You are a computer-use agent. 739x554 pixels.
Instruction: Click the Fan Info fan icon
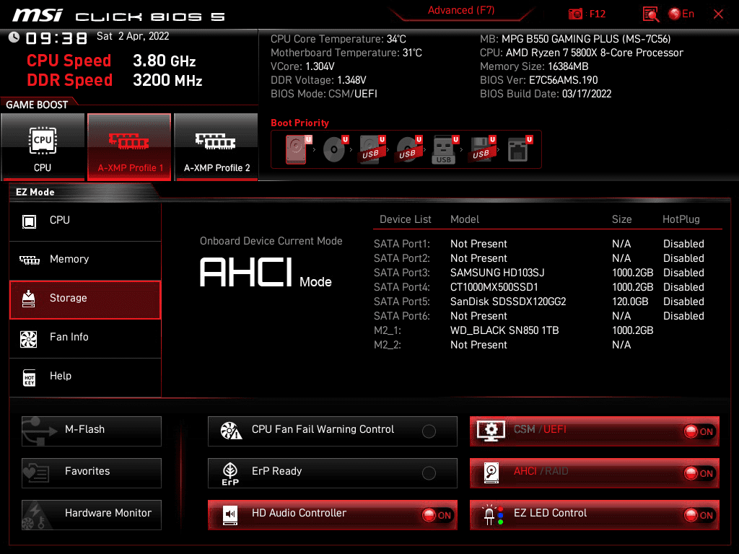tap(29, 339)
